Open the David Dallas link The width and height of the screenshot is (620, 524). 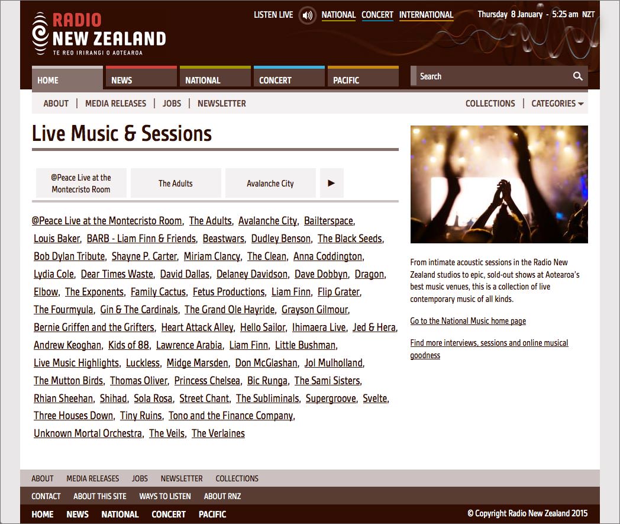(185, 274)
